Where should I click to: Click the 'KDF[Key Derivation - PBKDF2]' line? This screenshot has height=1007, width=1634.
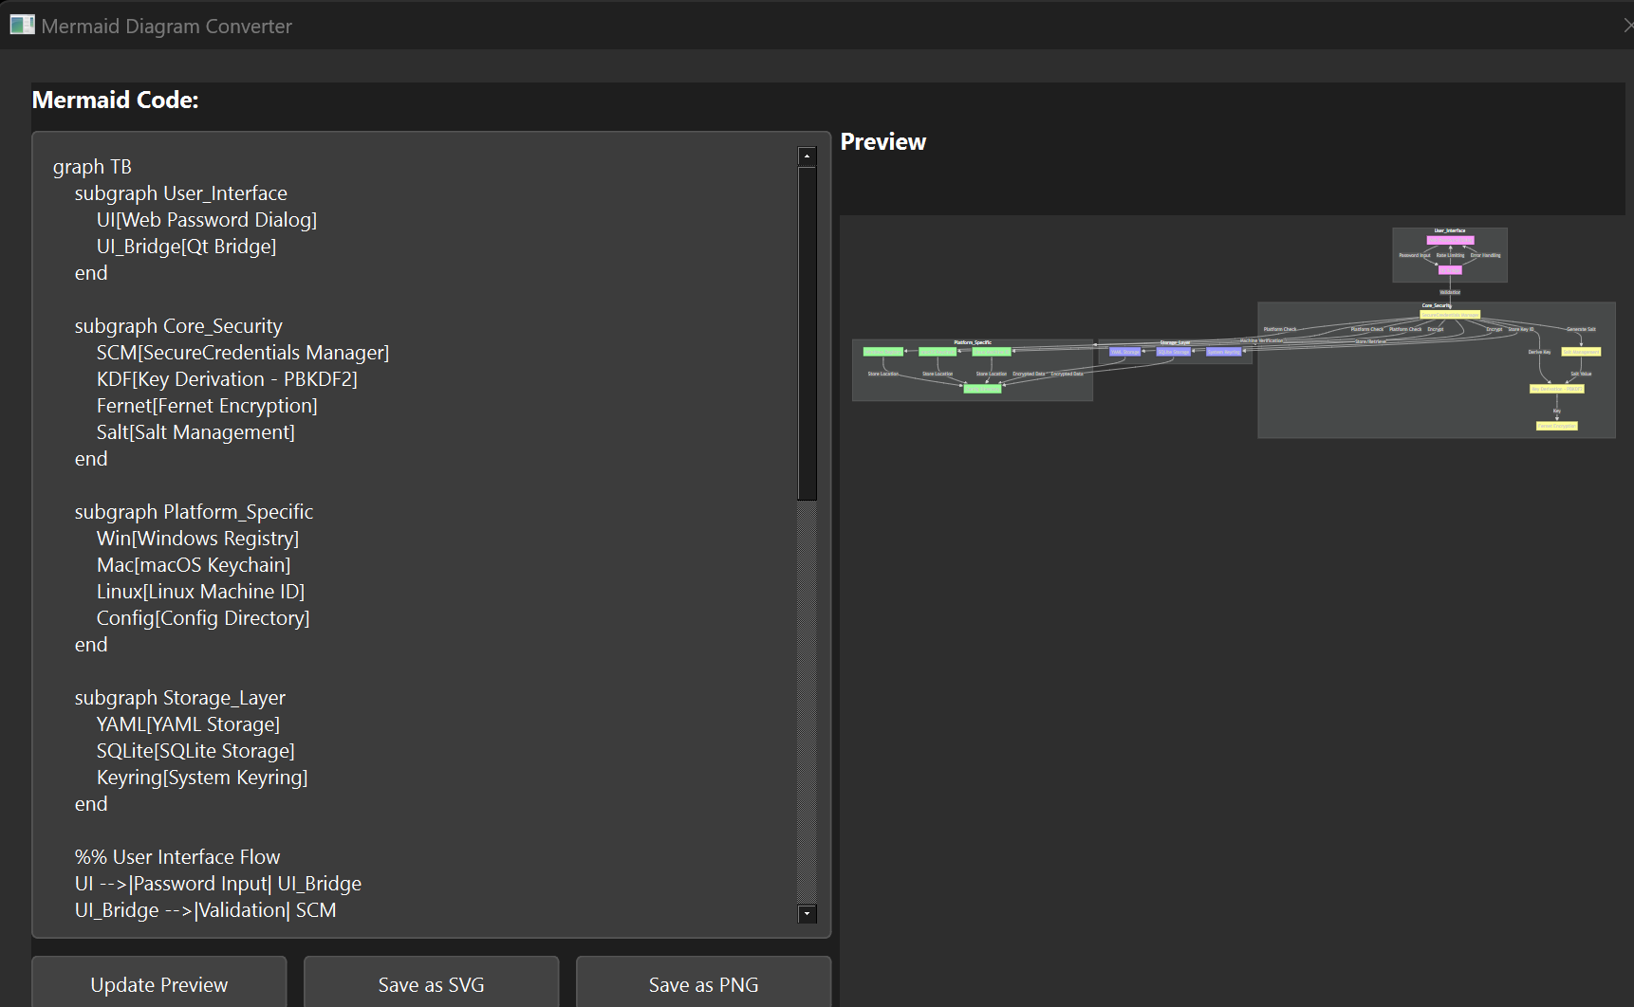227,379
